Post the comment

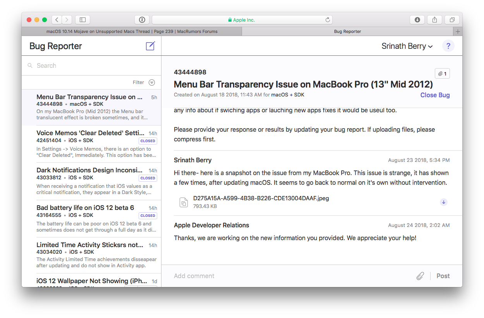(443, 276)
